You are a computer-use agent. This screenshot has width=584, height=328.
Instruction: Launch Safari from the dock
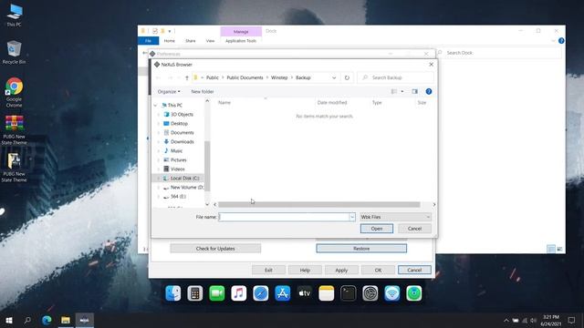pyautogui.click(x=261, y=293)
